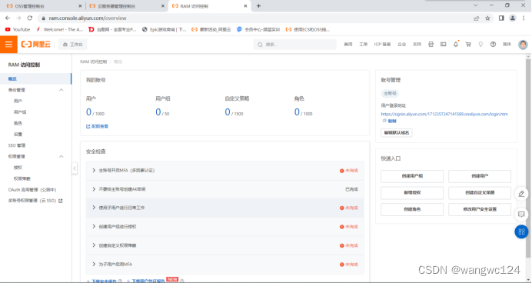Screen dimensions: 532x283
Task: Switch language via 简体 selector
Action: point(507,45)
